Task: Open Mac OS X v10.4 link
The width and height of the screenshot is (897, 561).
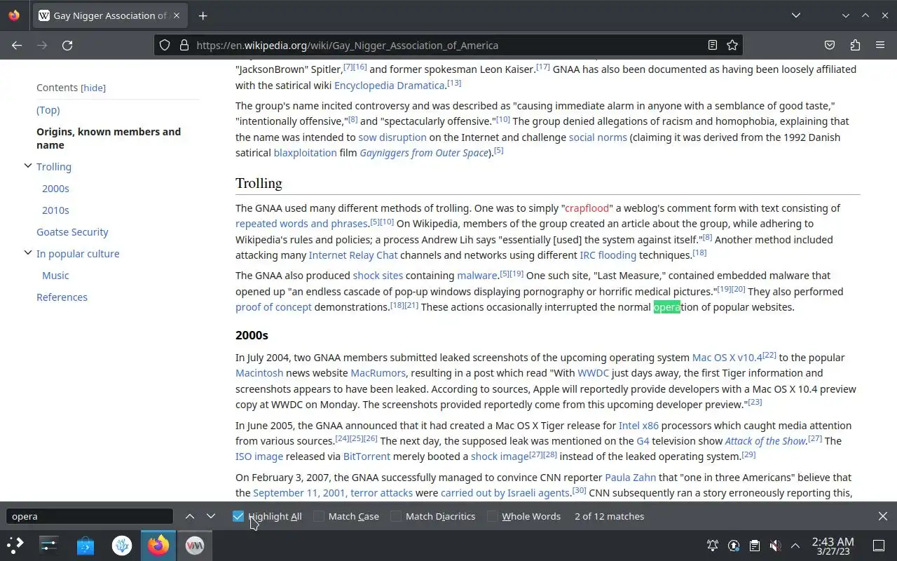Action: pos(727,357)
